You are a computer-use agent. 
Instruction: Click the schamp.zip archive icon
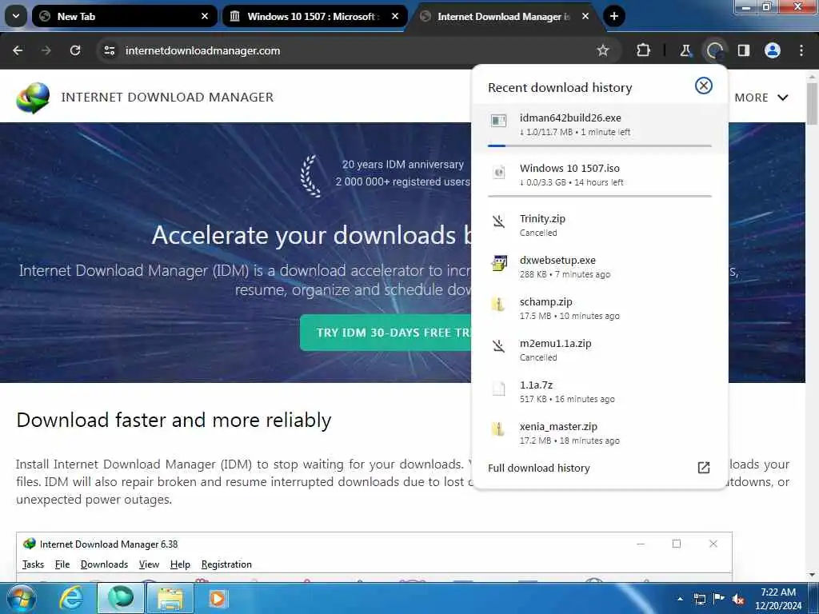point(499,305)
